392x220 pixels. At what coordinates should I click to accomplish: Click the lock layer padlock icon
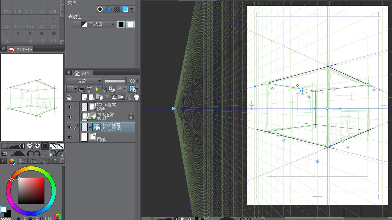[x=104, y=89]
